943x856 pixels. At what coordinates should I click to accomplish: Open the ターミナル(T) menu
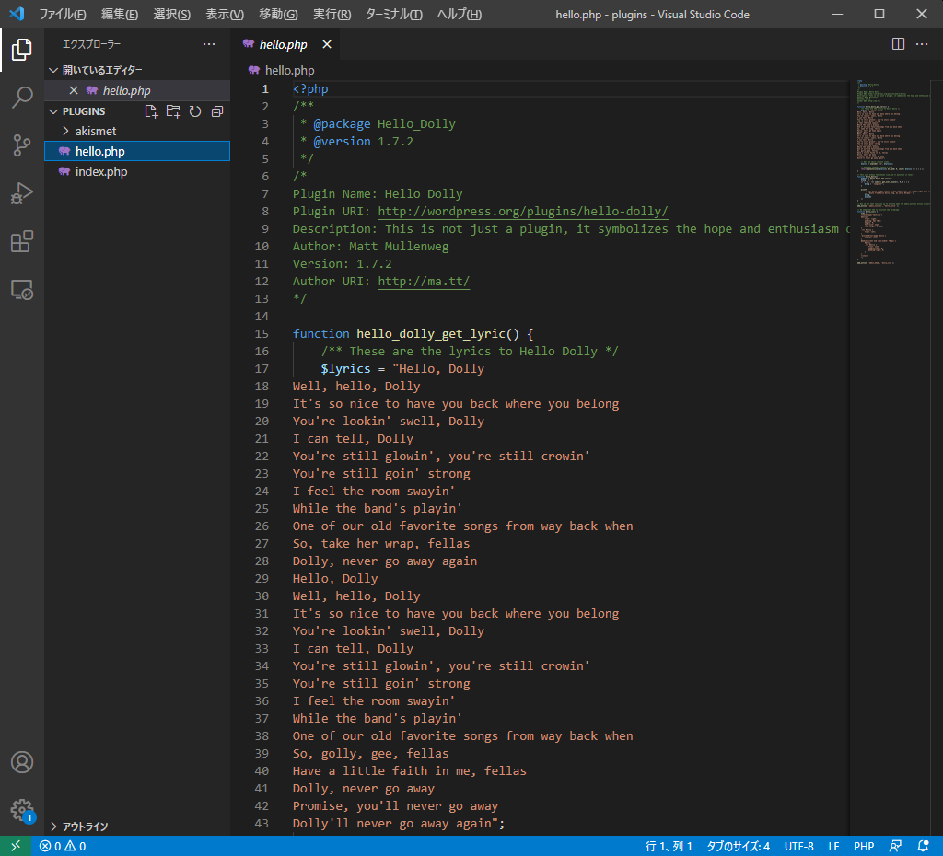pyautogui.click(x=394, y=14)
